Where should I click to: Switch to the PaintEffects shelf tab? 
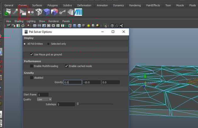point(153,5)
